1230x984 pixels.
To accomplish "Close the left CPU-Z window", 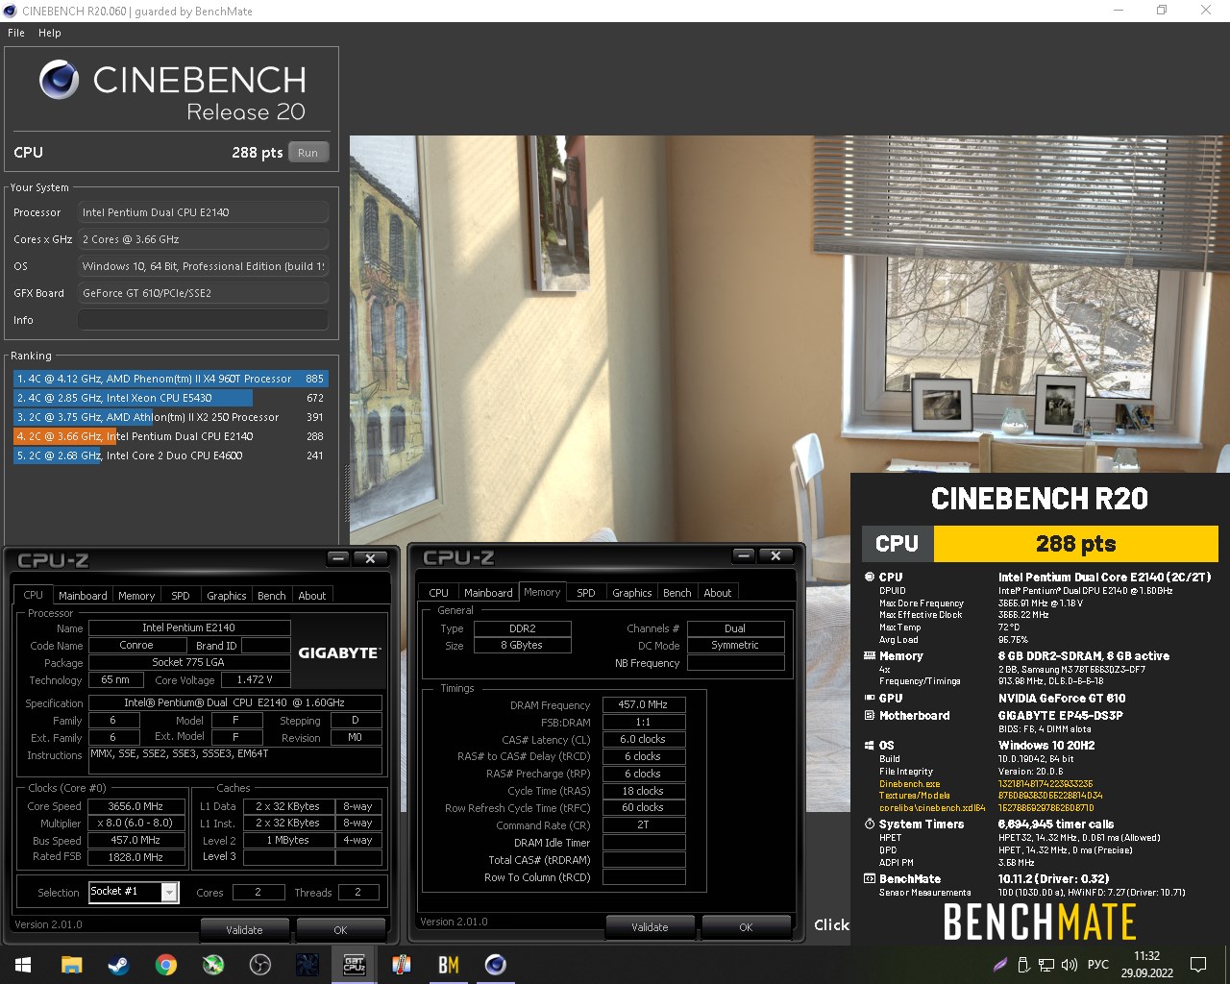I will tap(370, 558).
